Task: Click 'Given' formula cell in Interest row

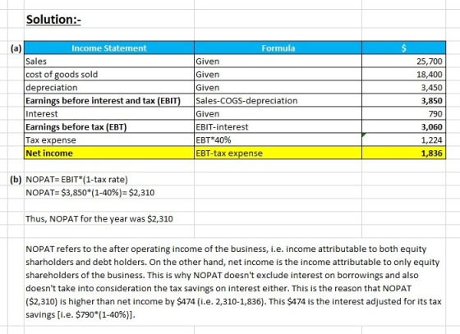Action: click(278, 114)
